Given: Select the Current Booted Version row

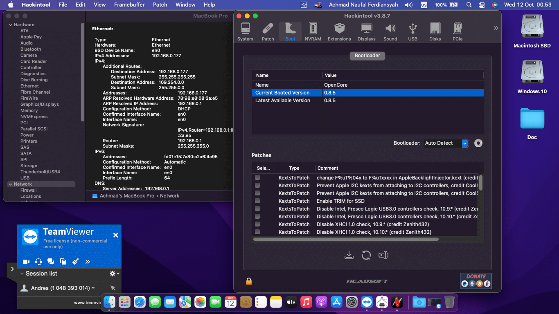Looking at the screenshot, I should pyautogui.click(x=367, y=93).
